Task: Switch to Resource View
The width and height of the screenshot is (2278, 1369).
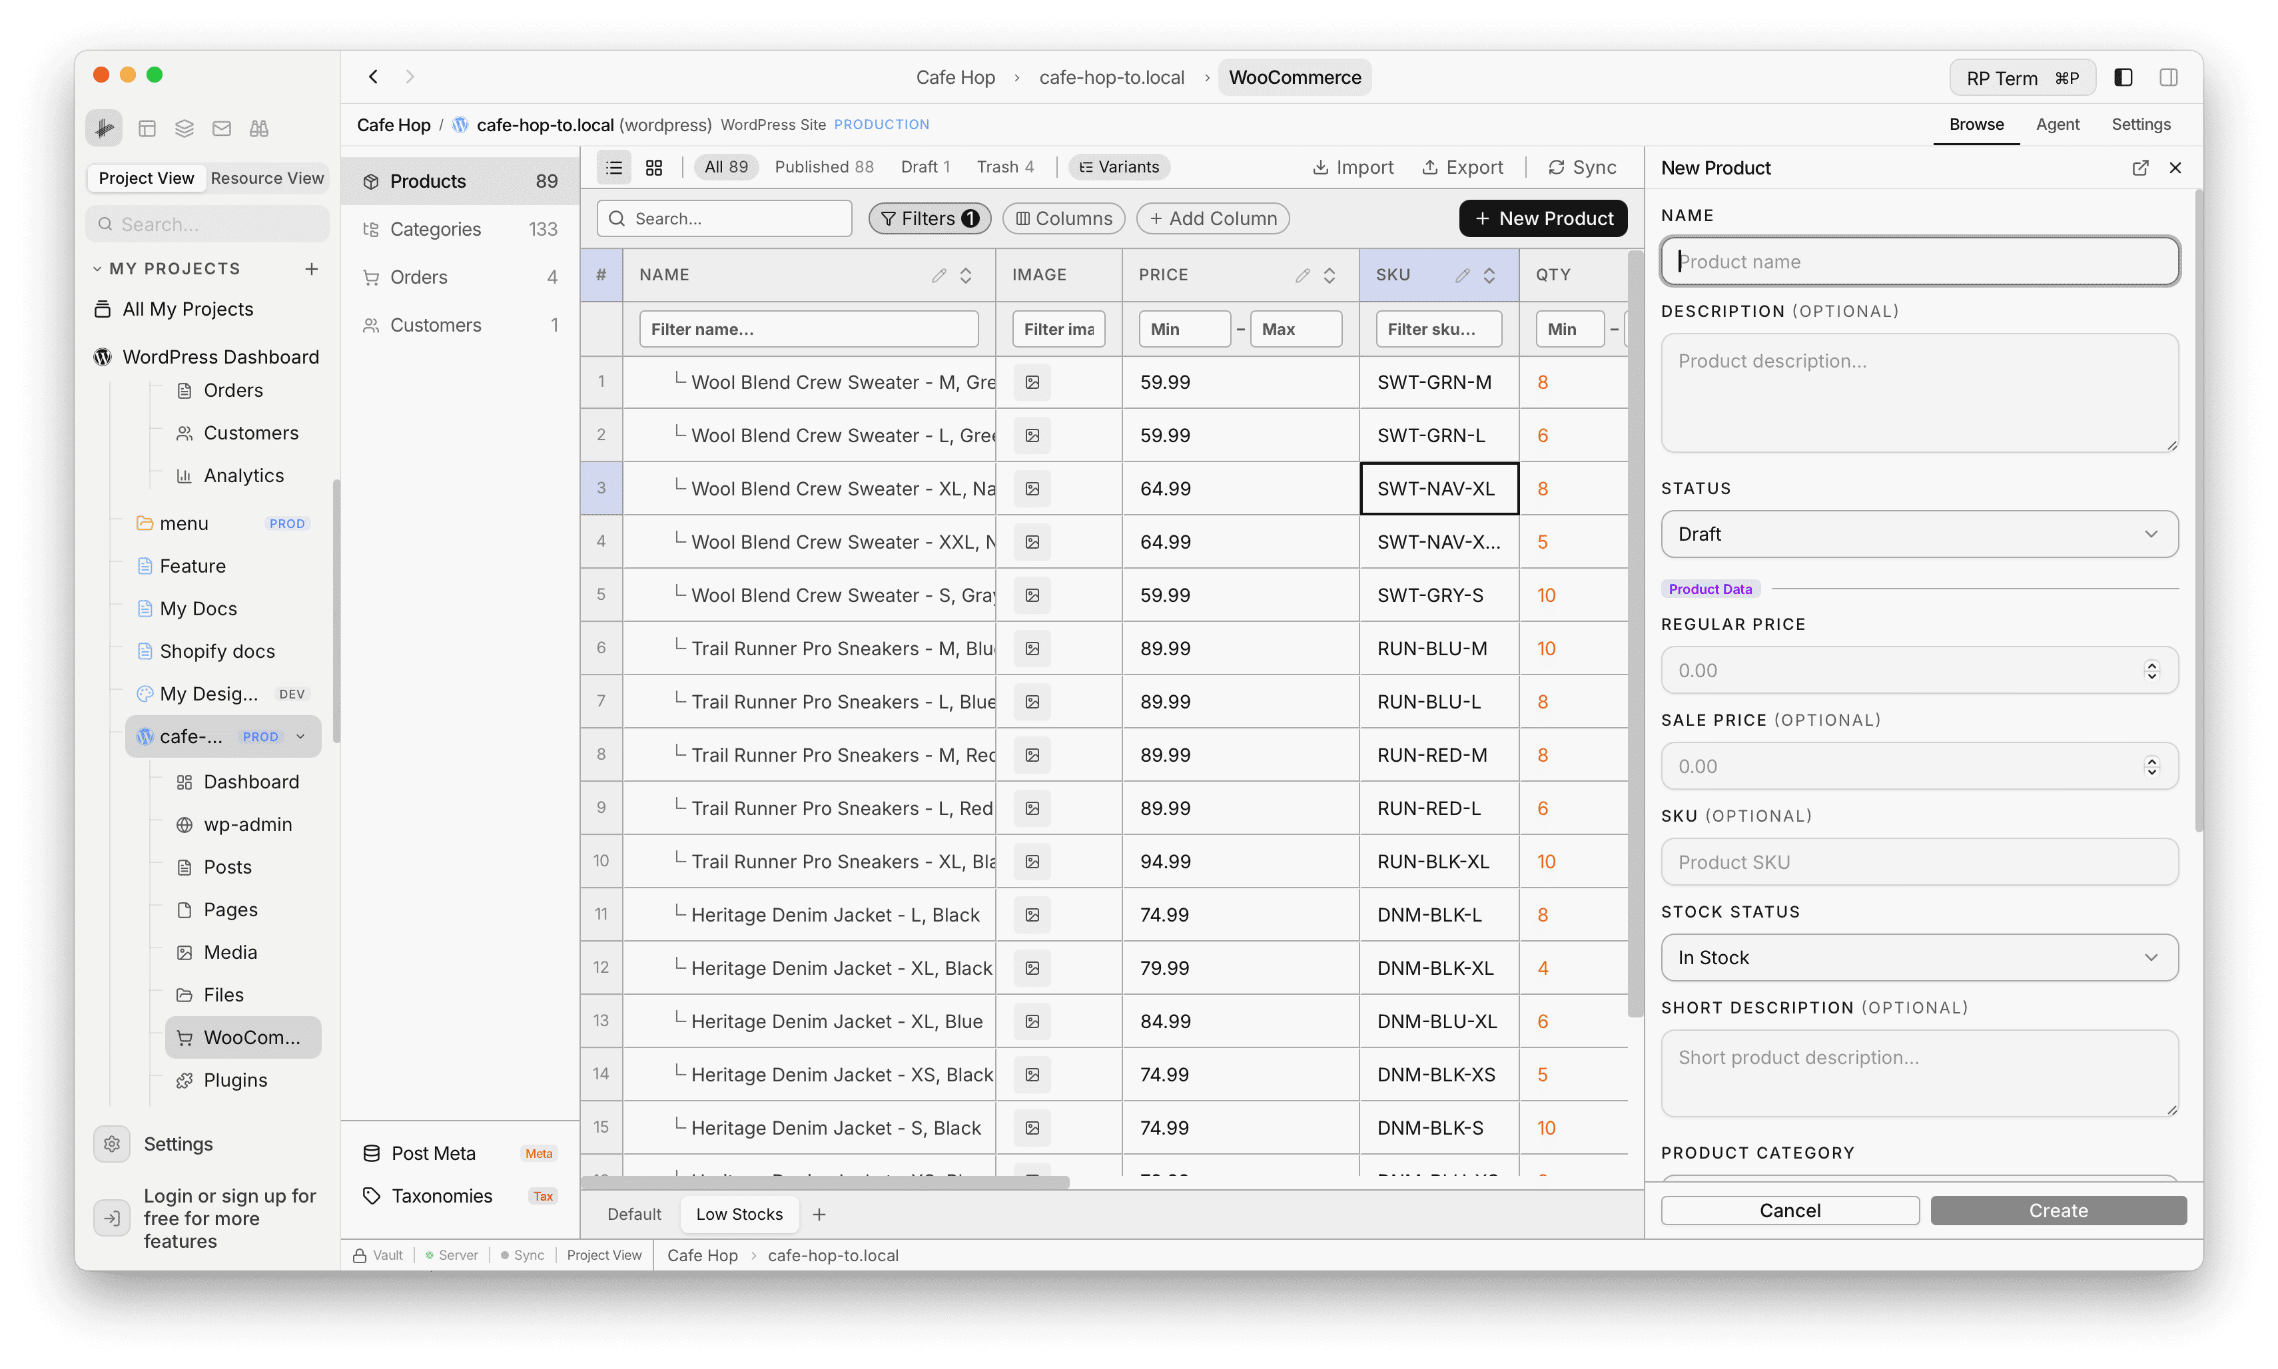Action: [268, 178]
